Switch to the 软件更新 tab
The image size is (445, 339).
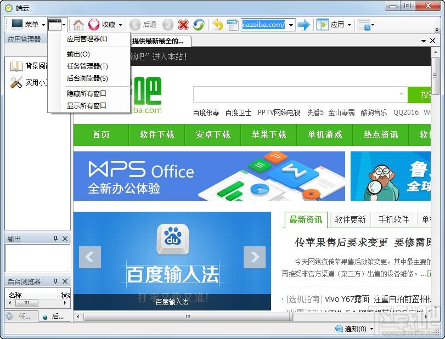(x=350, y=219)
